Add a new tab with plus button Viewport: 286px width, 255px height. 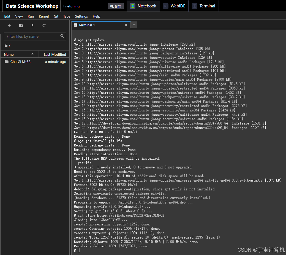click(x=134, y=25)
